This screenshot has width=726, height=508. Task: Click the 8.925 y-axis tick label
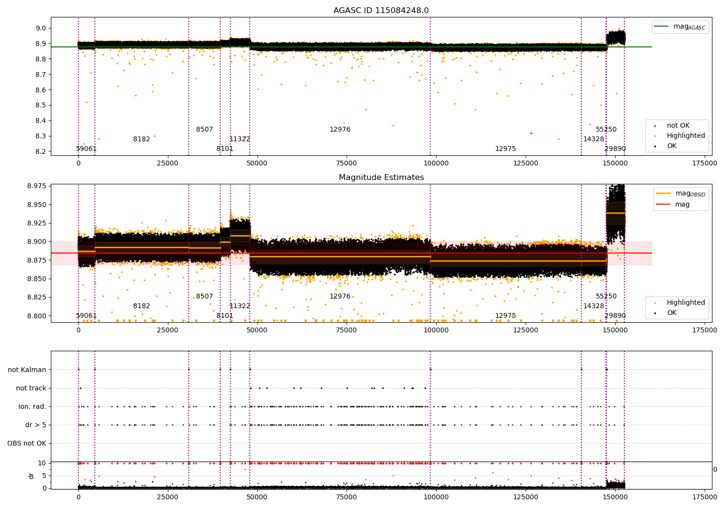coord(37,223)
